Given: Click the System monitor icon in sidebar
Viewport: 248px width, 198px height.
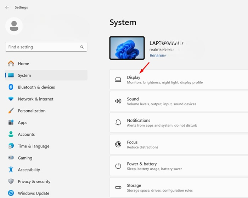Looking at the screenshot, I should [11, 75].
